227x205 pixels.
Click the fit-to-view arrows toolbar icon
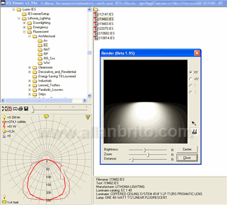click(x=4, y=108)
